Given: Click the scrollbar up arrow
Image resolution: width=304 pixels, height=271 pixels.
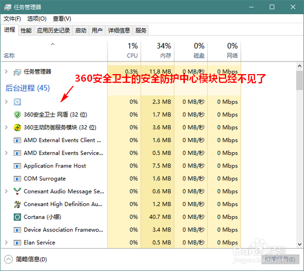Looking at the screenshot, I should pyautogui.click(x=299, y=66).
